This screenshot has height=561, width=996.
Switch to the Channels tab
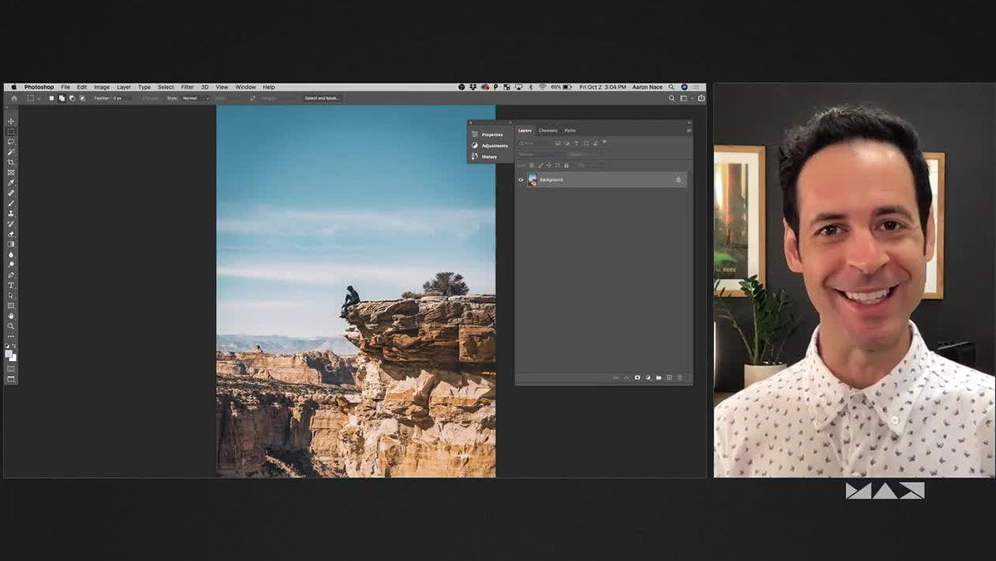pyautogui.click(x=548, y=130)
